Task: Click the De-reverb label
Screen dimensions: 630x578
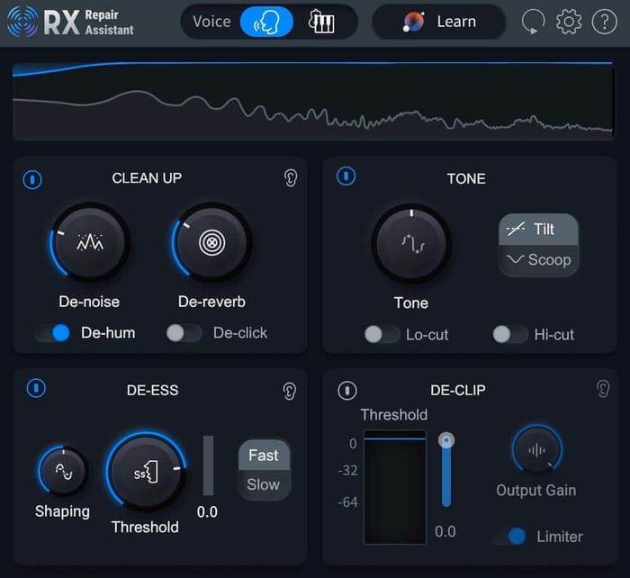Action: [x=211, y=302]
